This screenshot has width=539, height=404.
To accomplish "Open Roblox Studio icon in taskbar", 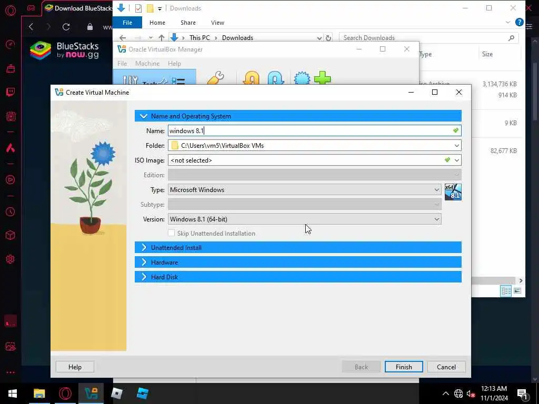I will pos(142,393).
